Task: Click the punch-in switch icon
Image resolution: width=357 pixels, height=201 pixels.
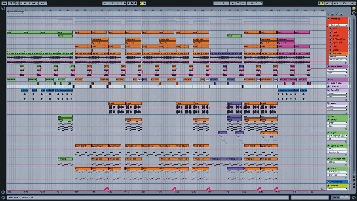Action: tap(232, 3)
